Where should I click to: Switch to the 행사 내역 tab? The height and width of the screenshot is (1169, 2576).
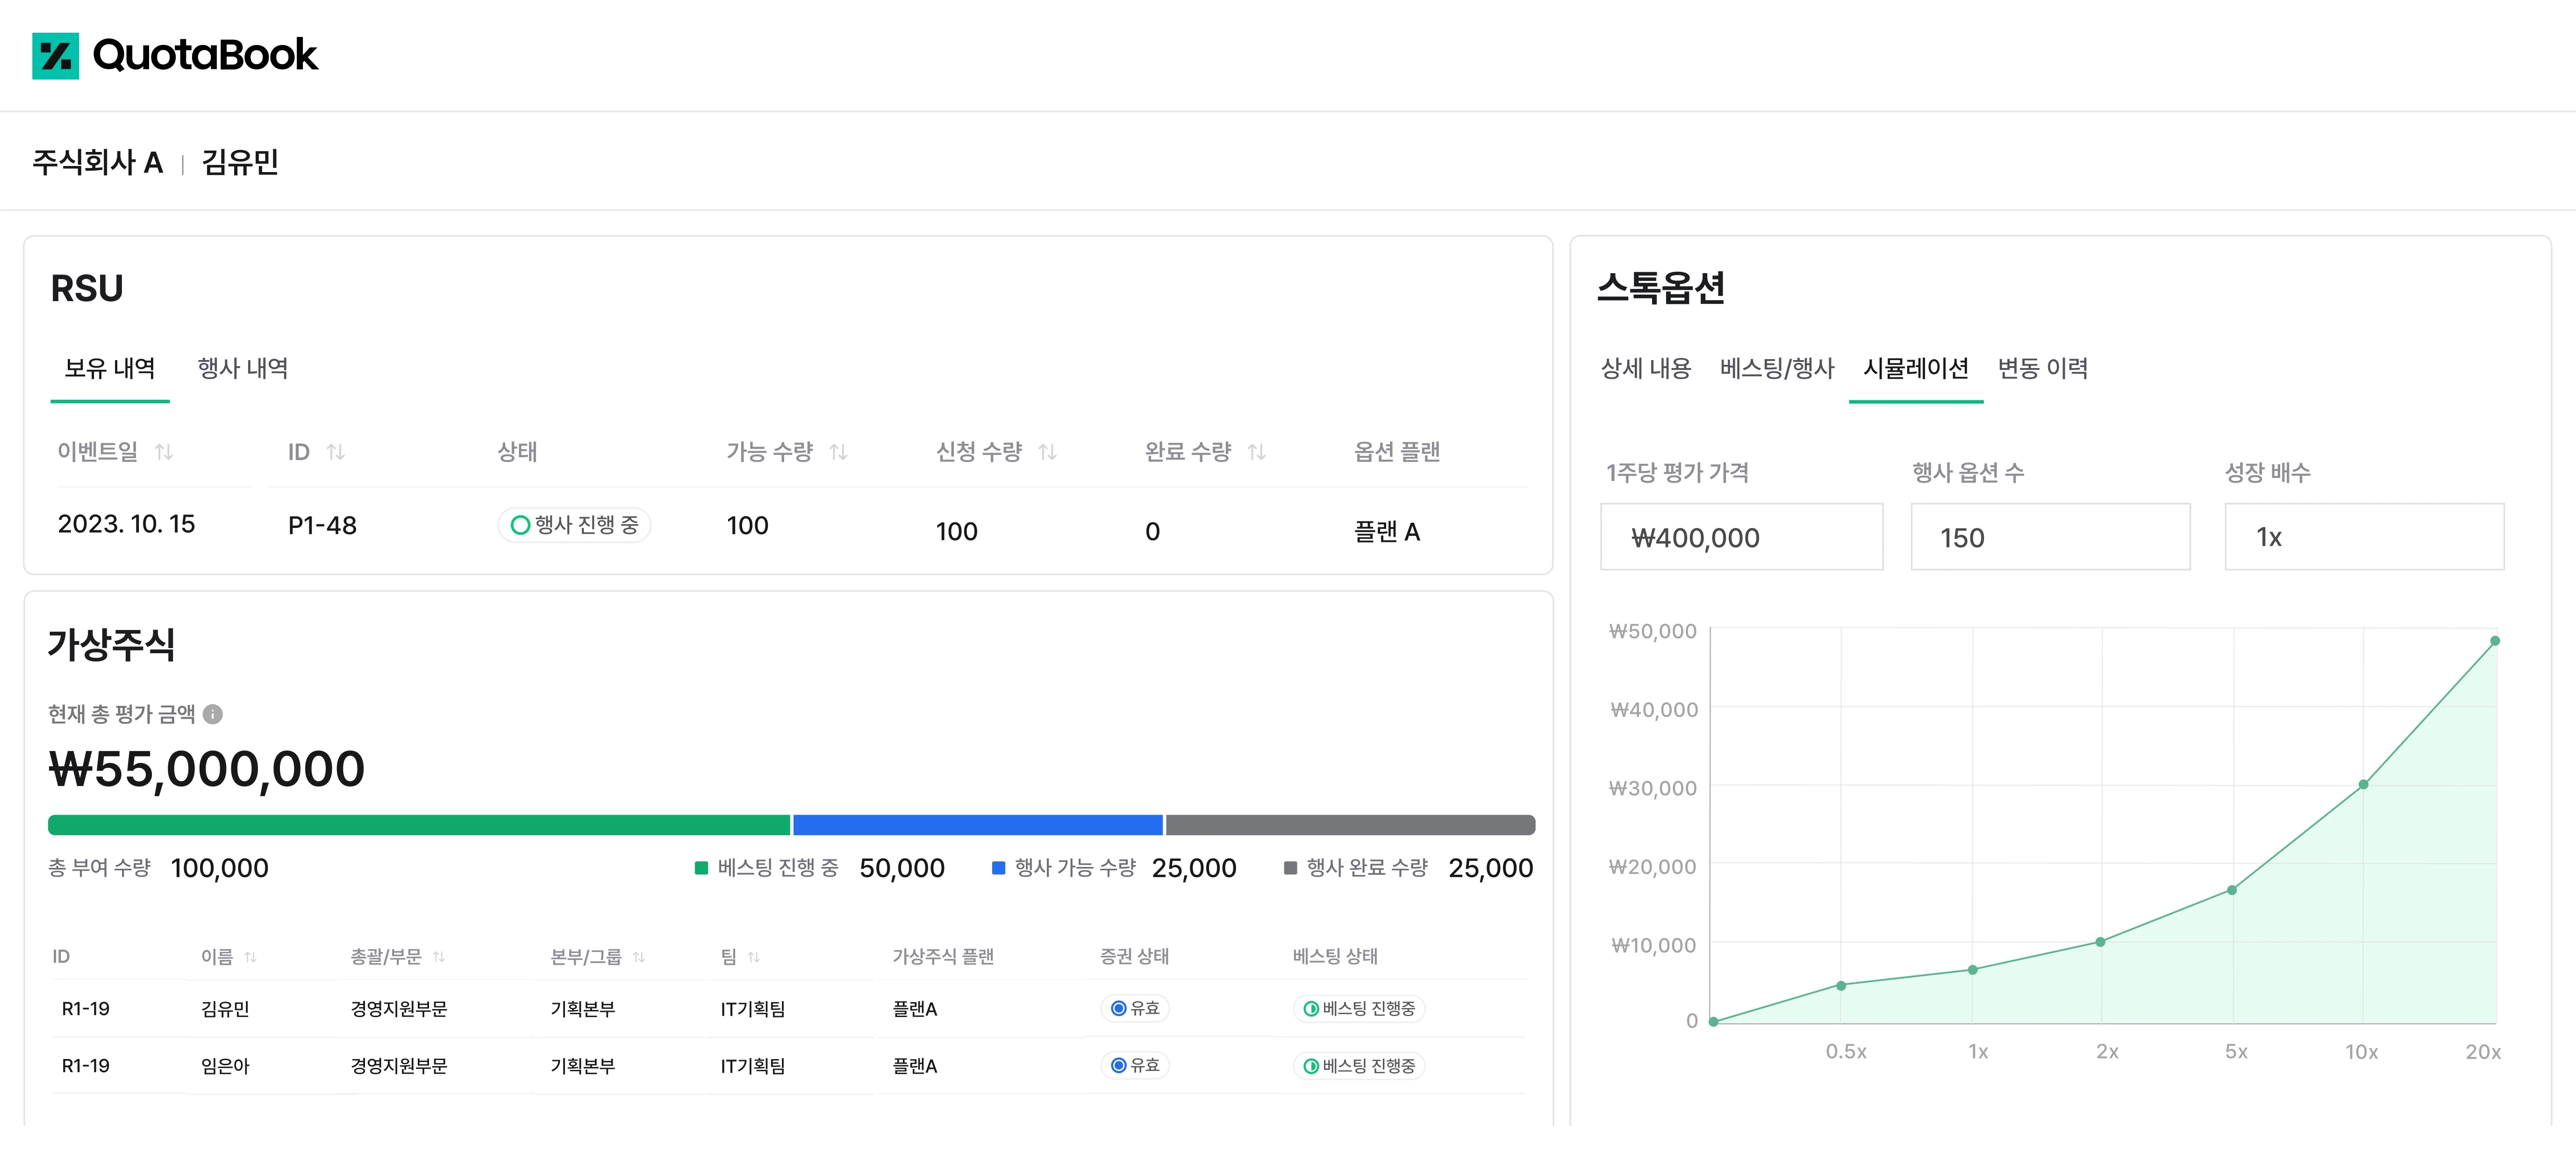tap(243, 368)
